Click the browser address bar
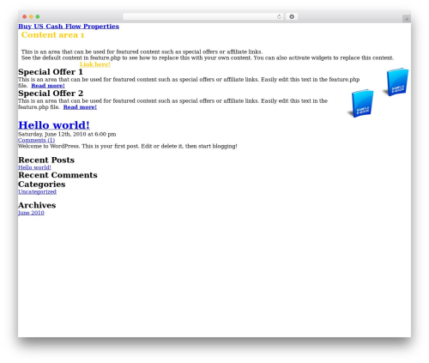The width and height of the screenshot is (429, 363). 203,17
